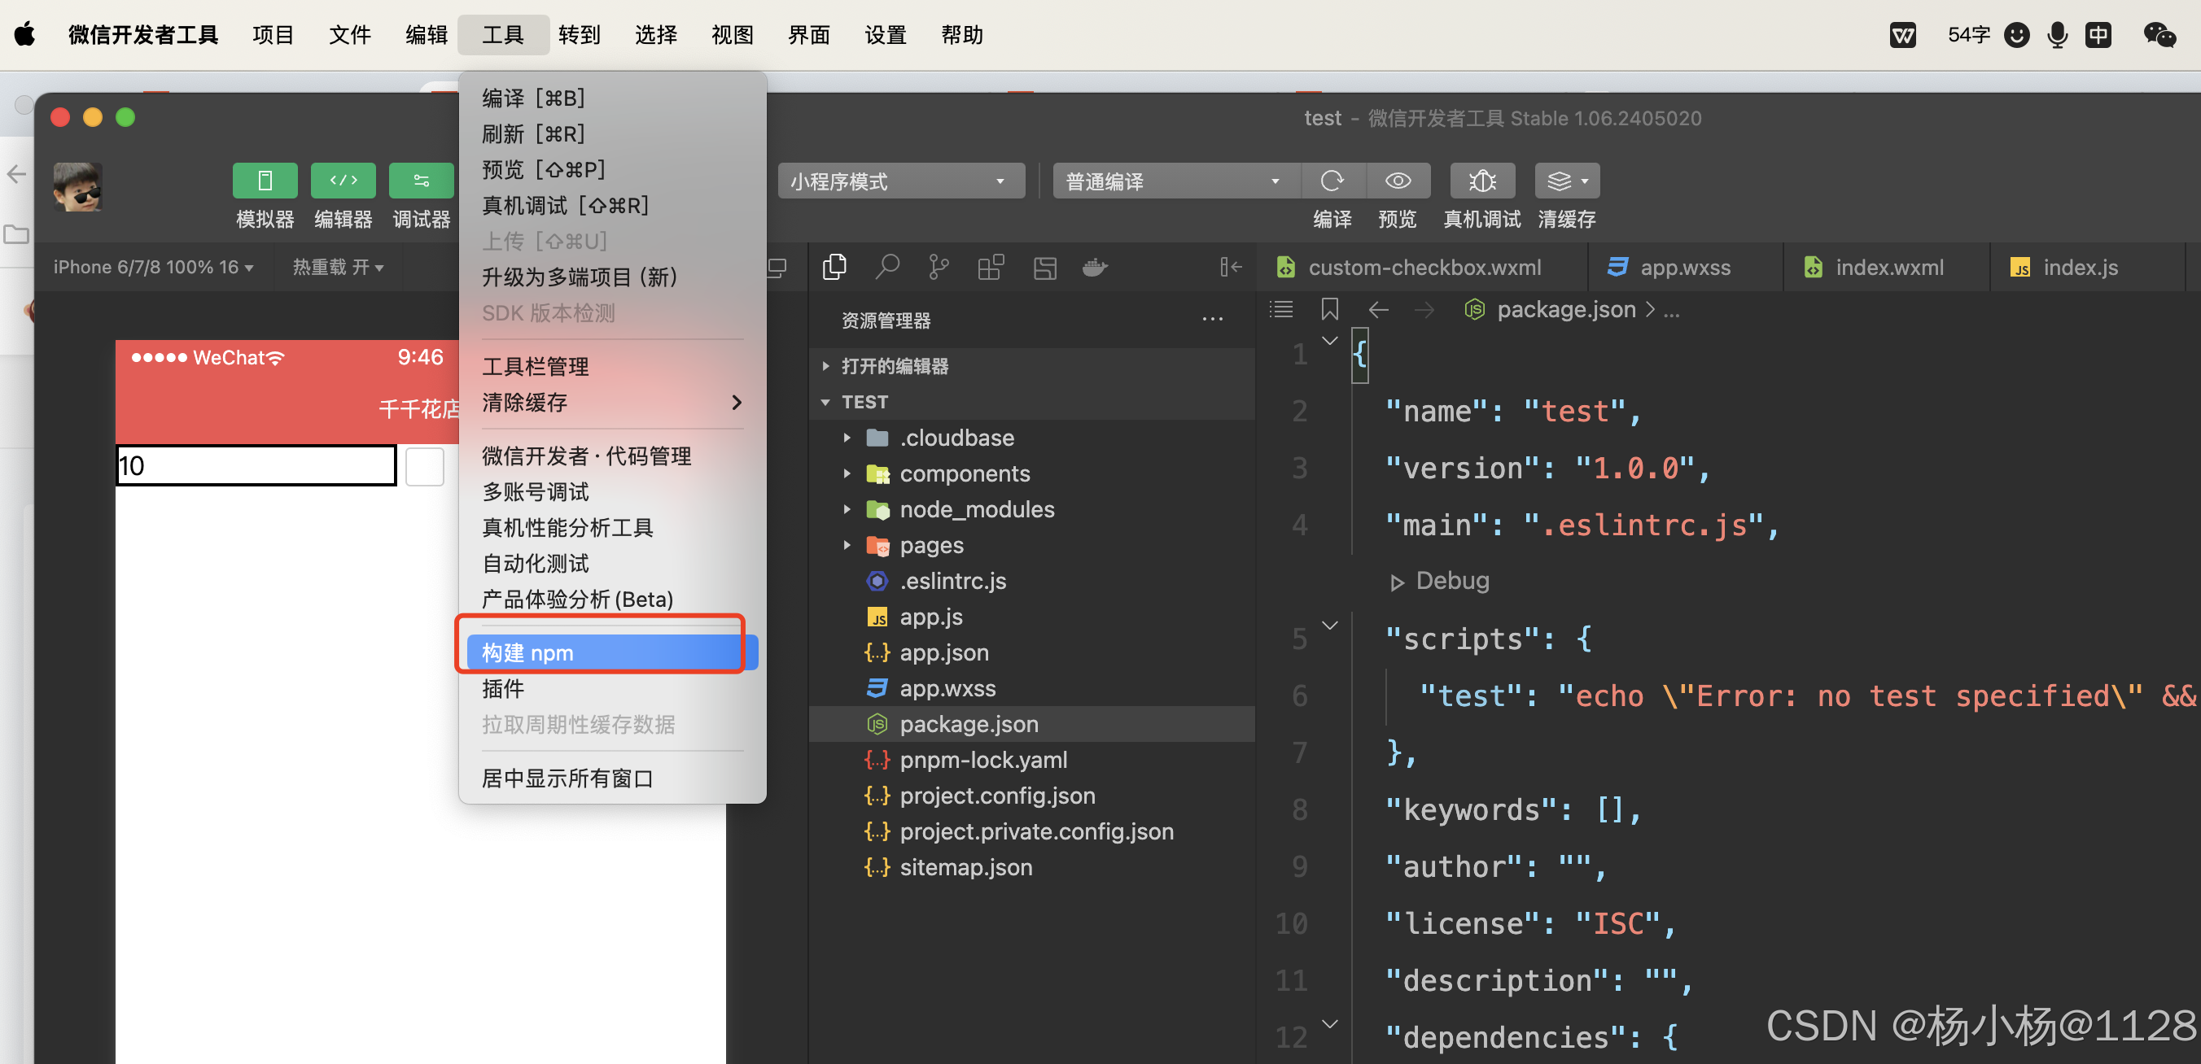Switch to index.wxml tab

click(x=1887, y=268)
